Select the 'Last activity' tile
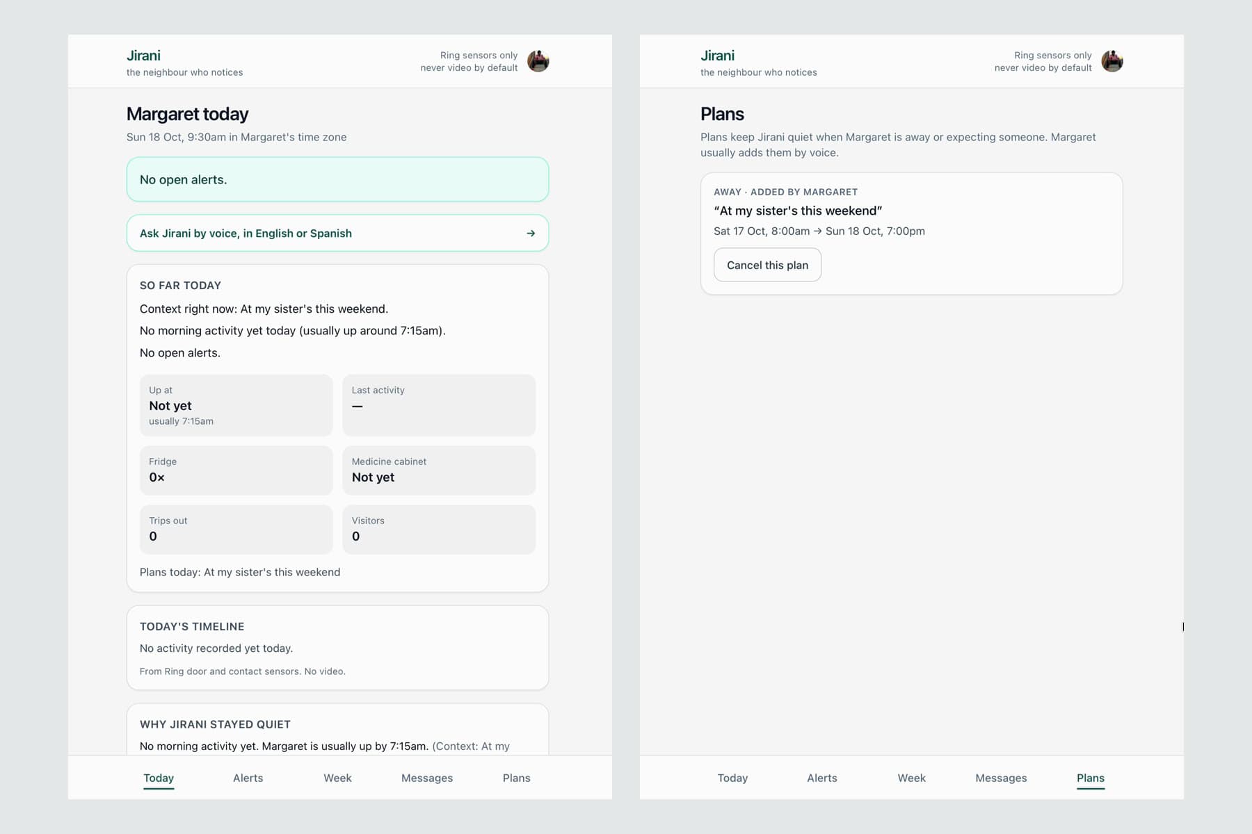Image resolution: width=1252 pixels, height=834 pixels. [x=439, y=405]
